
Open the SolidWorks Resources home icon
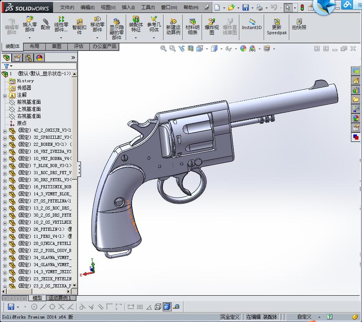coord(356,81)
